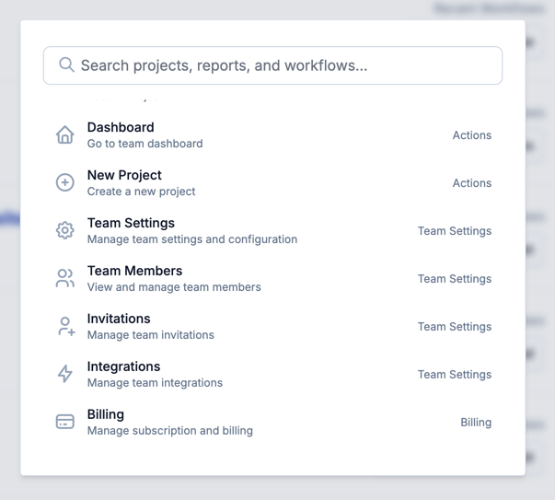This screenshot has height=500, width=555.
Task: Open the Team Settings entry
Action: (x=131, y=224)
